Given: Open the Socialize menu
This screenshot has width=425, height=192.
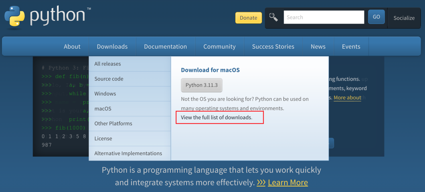Looking at the screenshot, I should pyautogui.click(x=404, y=18).
